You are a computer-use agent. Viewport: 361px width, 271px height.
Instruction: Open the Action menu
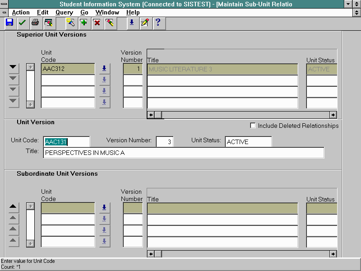tap(21, 13)
